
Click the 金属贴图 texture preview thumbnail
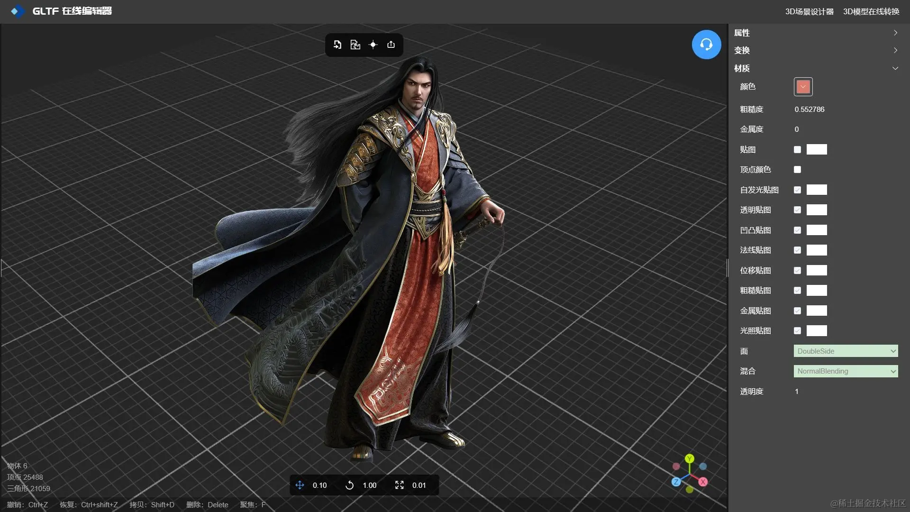817,311
